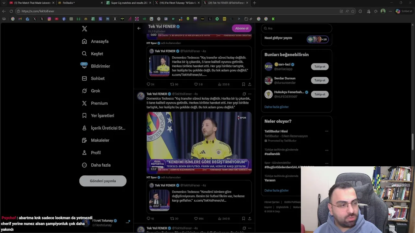The image size is (415, 233).
Task: Click Daha fazla göster under Neler oluyor
Action: click(x=277, y=191)
